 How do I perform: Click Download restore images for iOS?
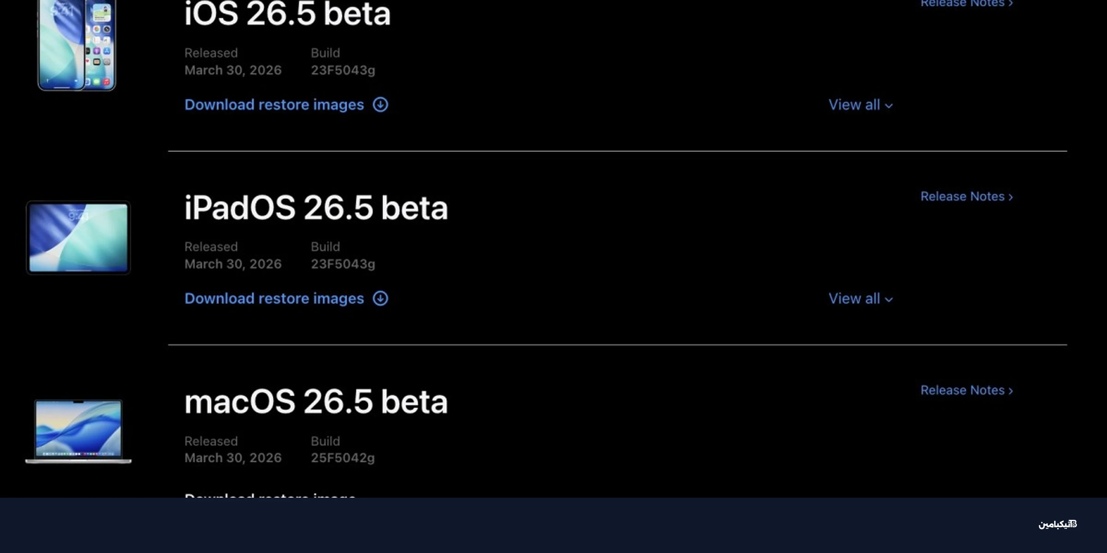coord(274,104)
